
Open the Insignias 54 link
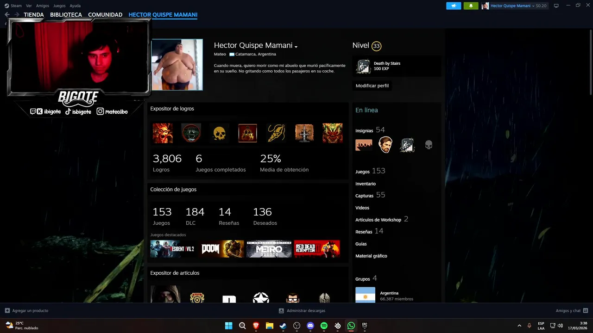370,130
